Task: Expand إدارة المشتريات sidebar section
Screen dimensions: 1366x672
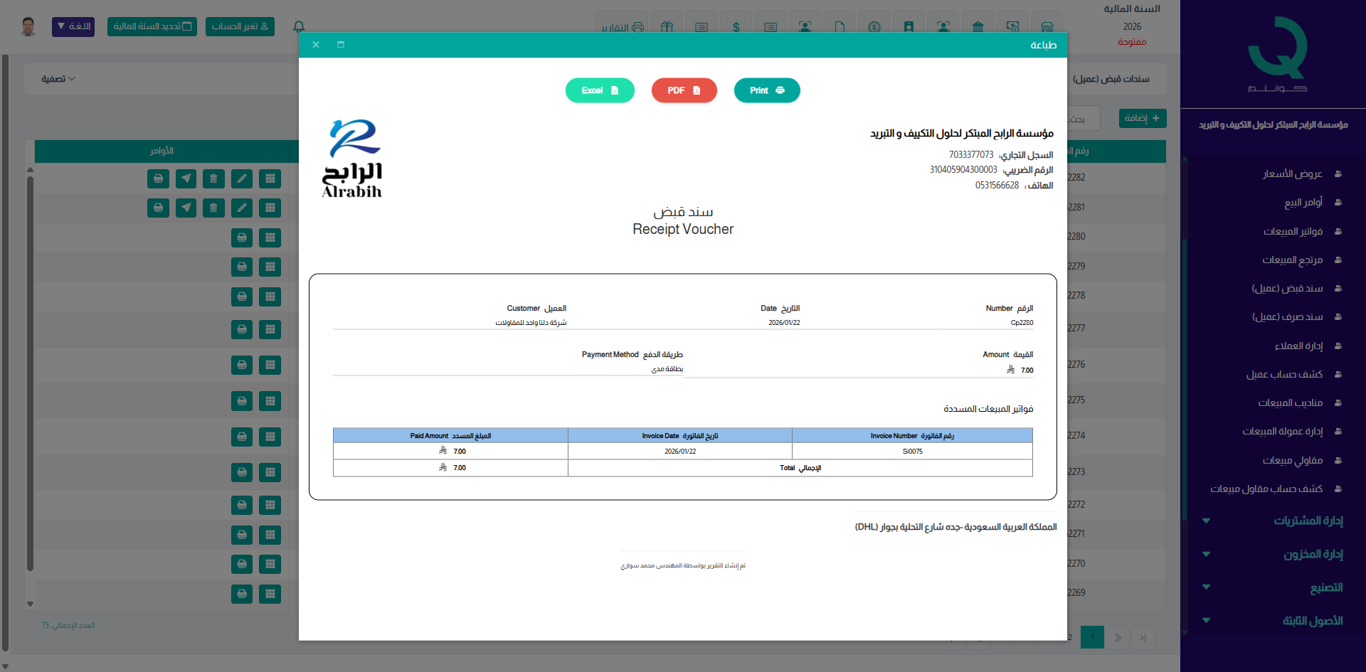Action: [1308, 521]
